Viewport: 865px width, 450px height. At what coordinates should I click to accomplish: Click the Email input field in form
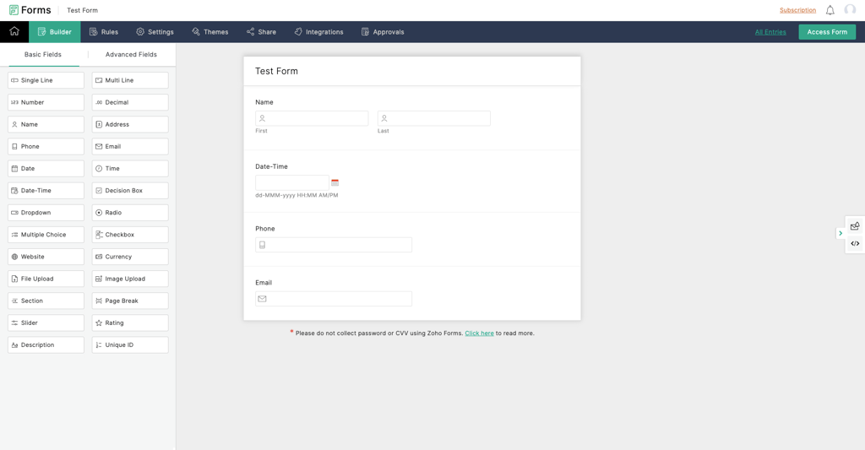tap(333, 299)
